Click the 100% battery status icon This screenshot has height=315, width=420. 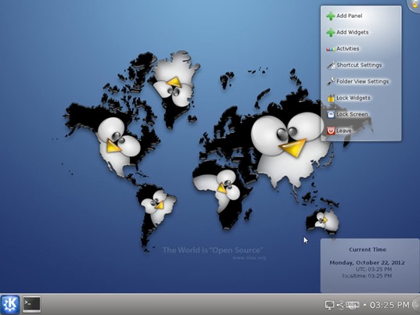point(353,305)
